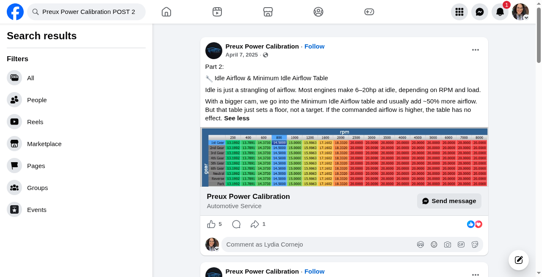Open the idle airflow table image
Screen dimensions: 542x277
click(x=344, y=157)
